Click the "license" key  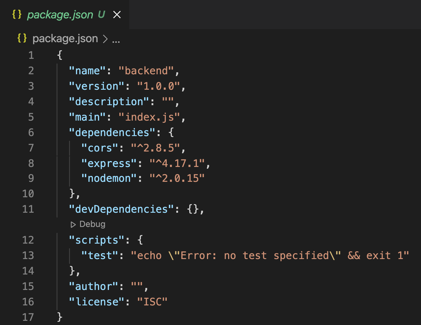(x=97, y=302)
